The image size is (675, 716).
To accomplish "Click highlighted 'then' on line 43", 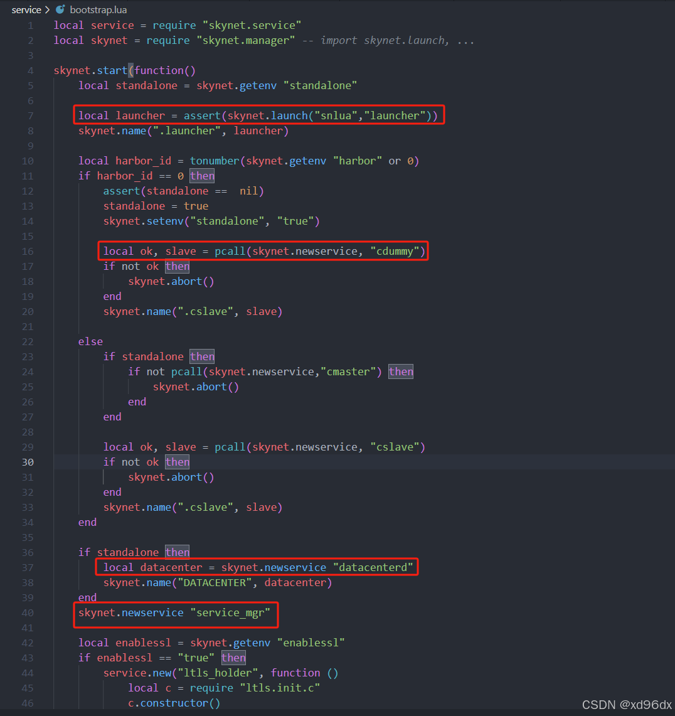I will tap(233, 658).
